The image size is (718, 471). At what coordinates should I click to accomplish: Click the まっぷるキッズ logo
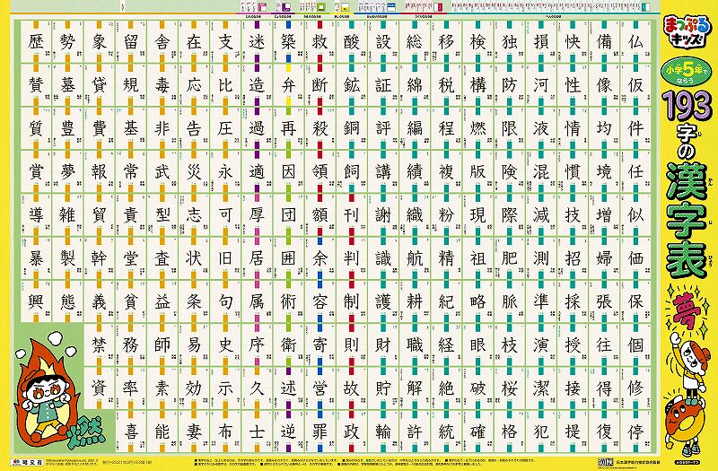[687, 31]
